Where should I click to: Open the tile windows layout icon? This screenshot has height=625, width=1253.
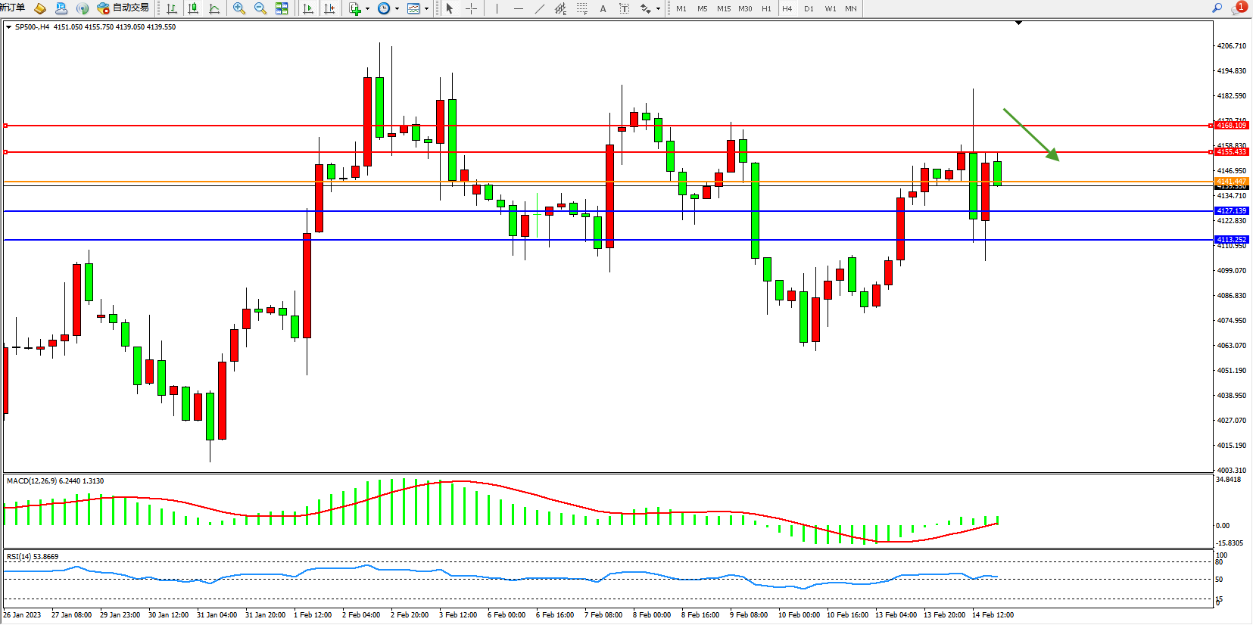pos(282,8)
